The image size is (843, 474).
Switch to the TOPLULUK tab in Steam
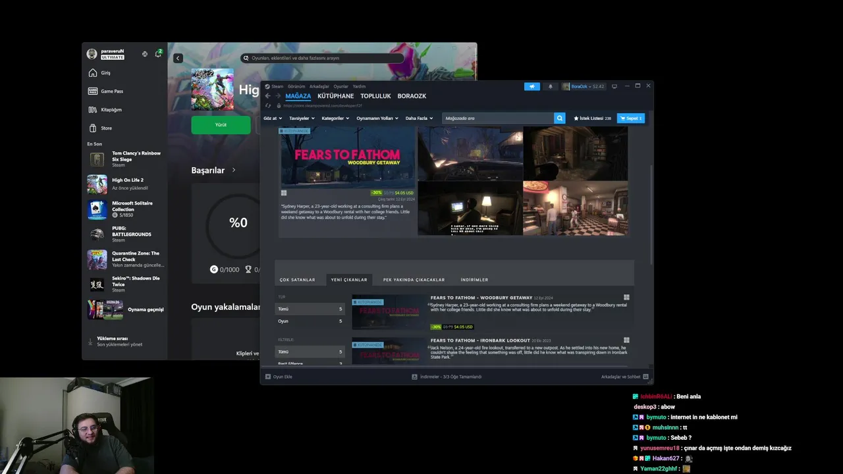375,96
